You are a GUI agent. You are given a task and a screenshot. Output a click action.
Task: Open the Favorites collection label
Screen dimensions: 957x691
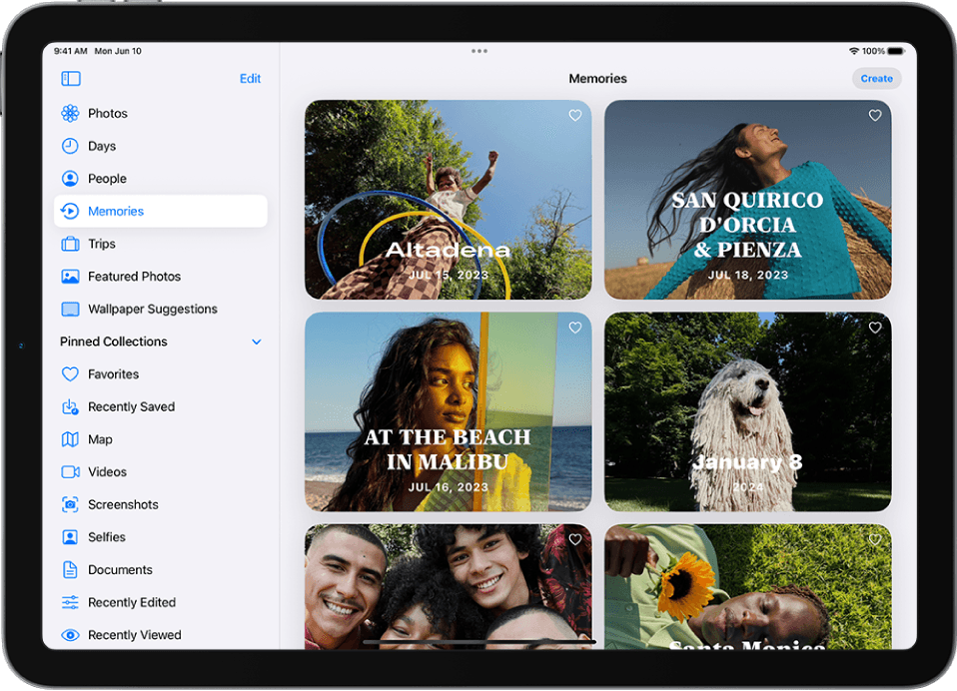pos(114,373)
